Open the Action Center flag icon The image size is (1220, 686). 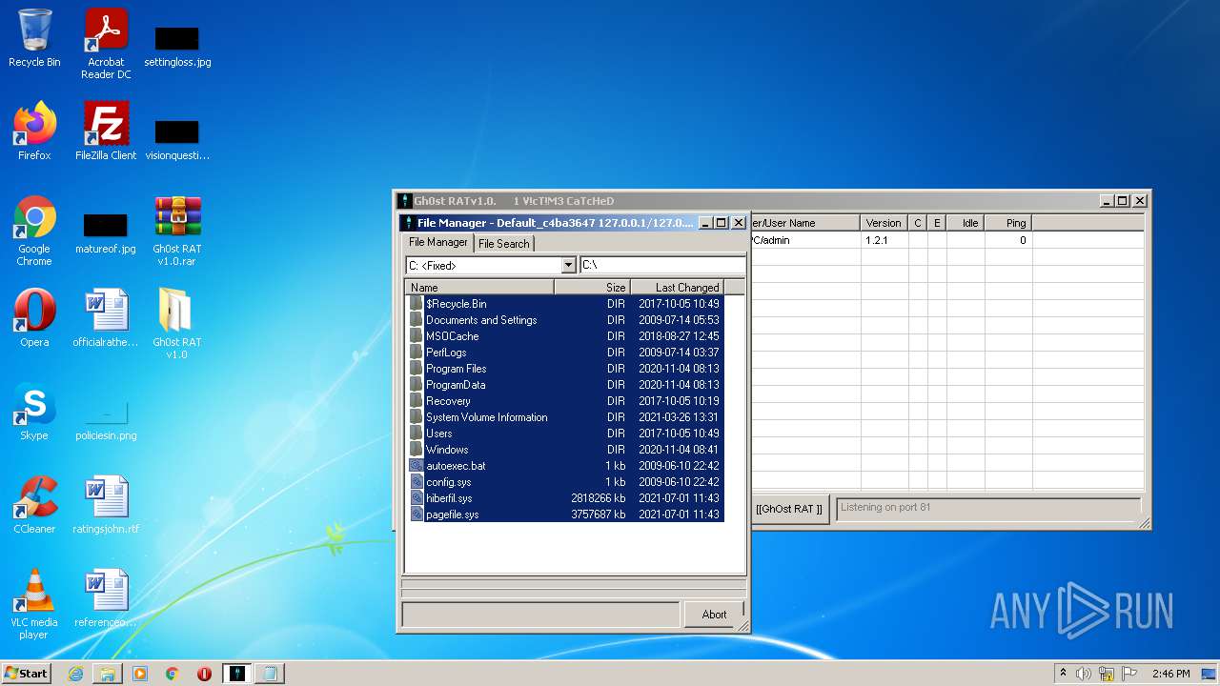(1129, 674)
